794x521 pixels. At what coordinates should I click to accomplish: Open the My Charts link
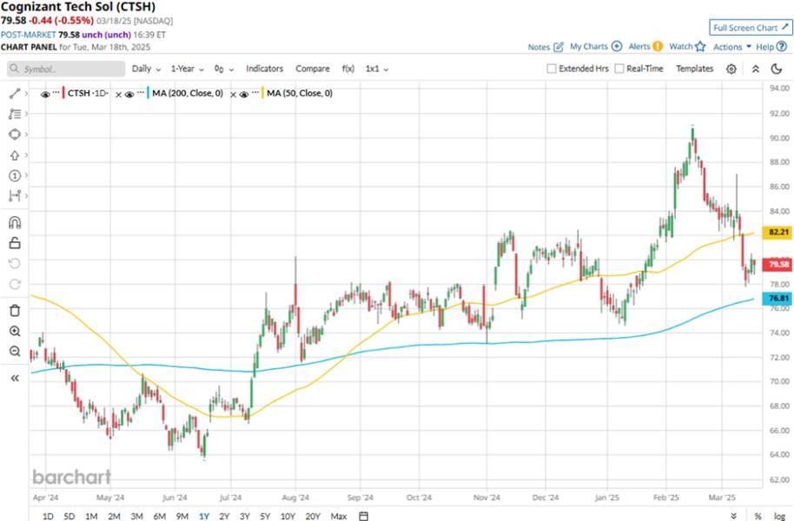coord(588,46)
